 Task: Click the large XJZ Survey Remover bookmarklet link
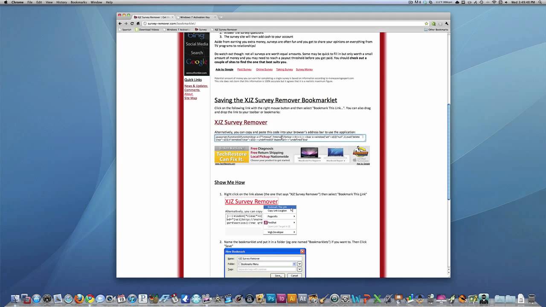pos(241,122)
